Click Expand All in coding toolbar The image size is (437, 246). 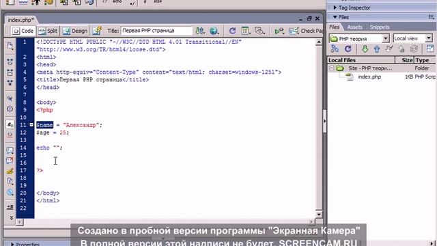click(10, 83)
